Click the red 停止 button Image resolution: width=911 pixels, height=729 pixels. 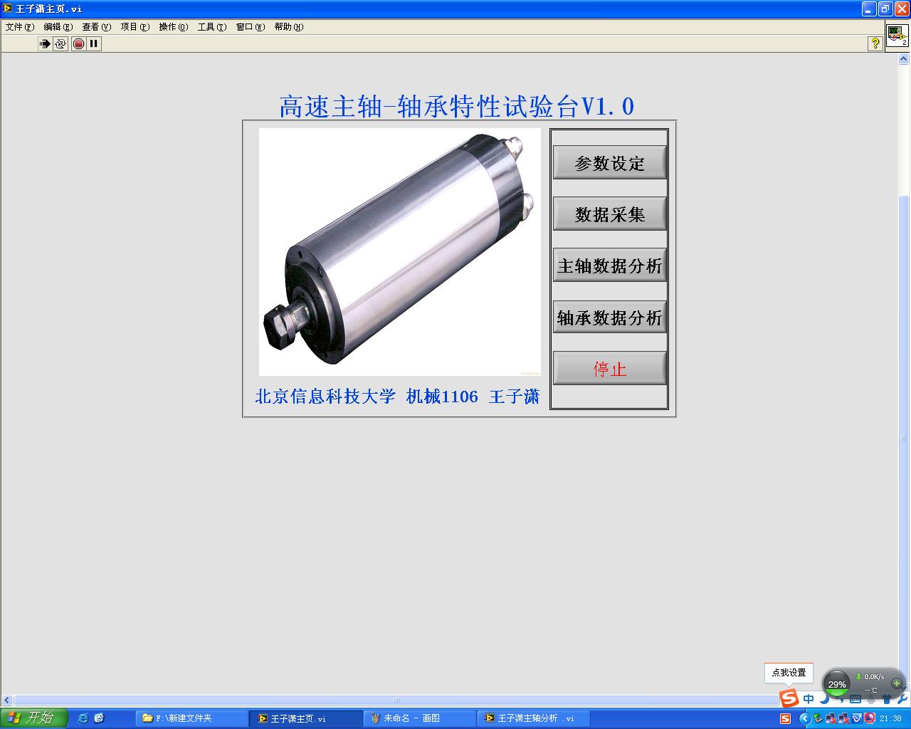point(610,369)
